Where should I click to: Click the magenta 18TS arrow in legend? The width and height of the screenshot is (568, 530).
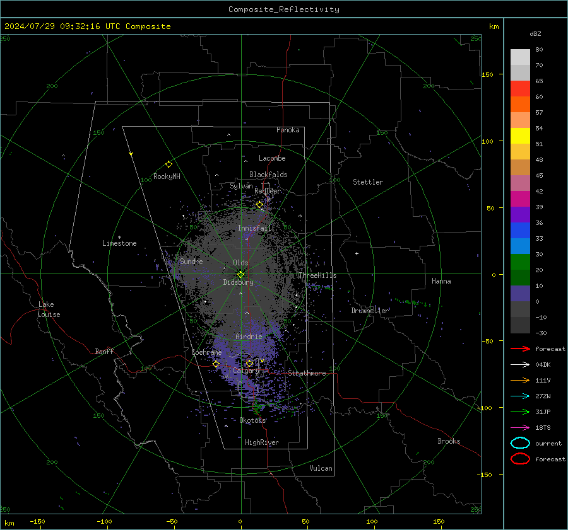(520, 428)
